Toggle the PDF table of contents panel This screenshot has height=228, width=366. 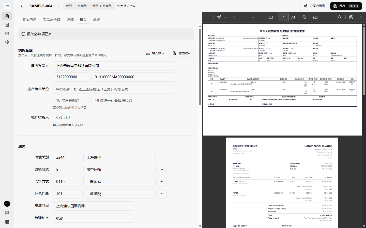(208, 17)
